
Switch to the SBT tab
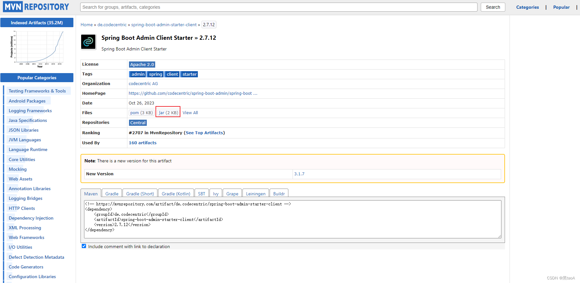click(201, 193)
